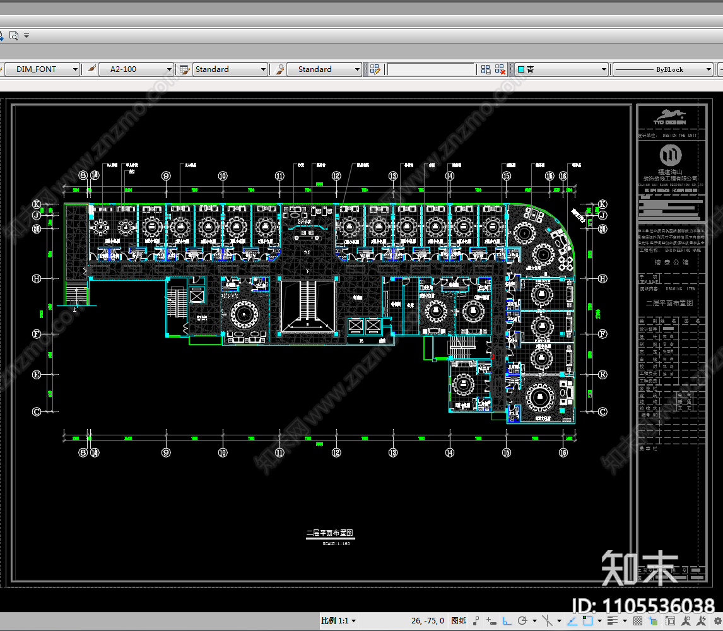
Task: Toggle transparency checkerboard icon
Action: 638,621
